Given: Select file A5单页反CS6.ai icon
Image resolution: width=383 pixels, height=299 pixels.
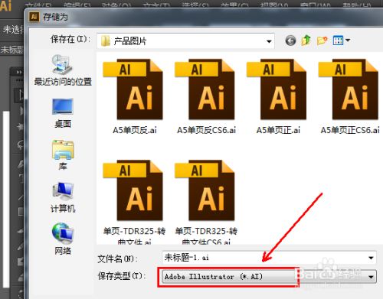Looking at the screenshot, I should [205, 89].
